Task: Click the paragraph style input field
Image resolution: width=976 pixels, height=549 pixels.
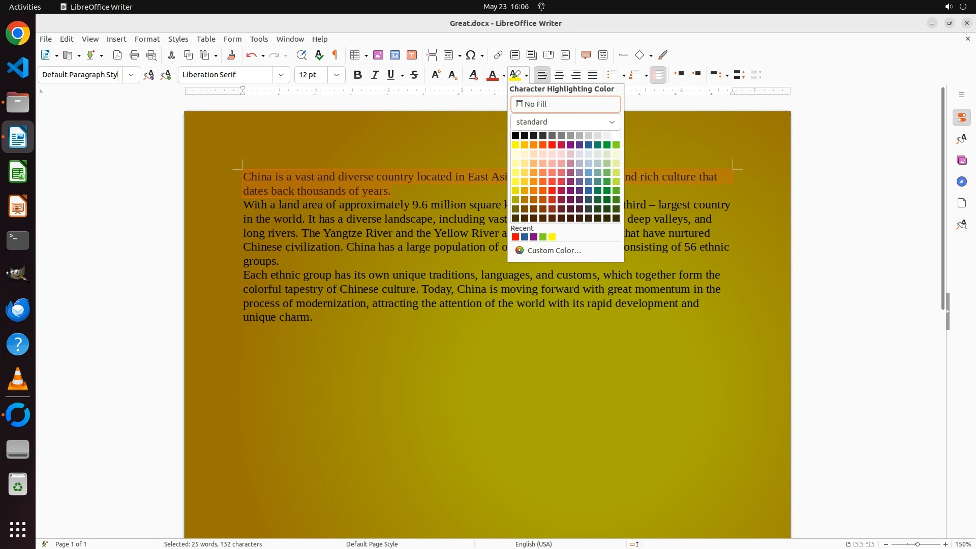Action: coord(80,75)
